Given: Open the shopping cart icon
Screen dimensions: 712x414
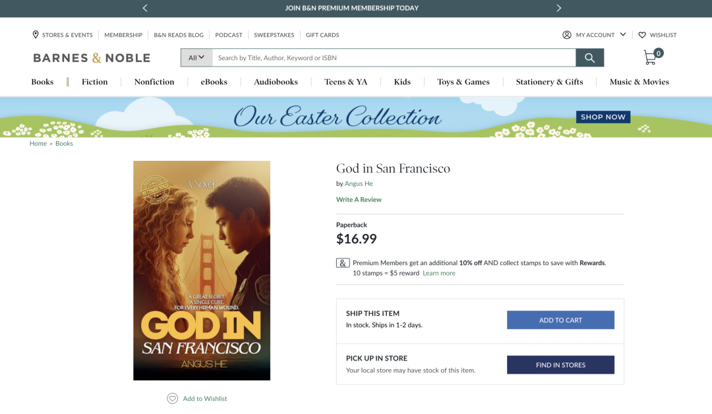Looking at the screenshot, I should click(x=651, y=58).
